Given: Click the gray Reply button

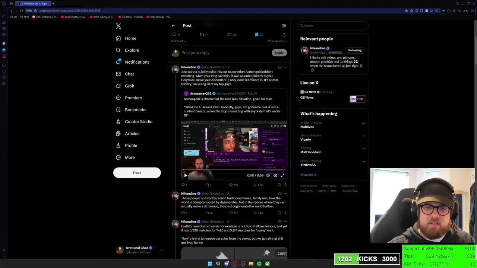Looking at the screenshot, I should (x=279, y=53).
